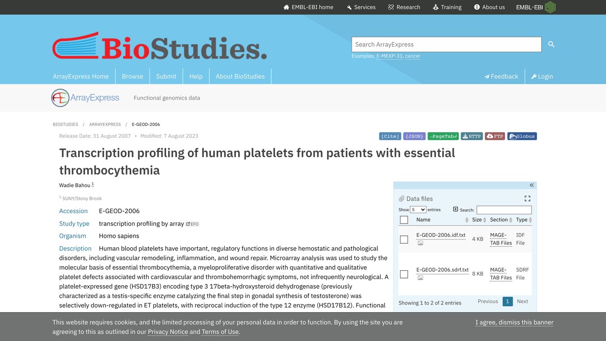Collapse the Data files side panel
The height and width of the screenshot is (341, 606).
point(532,185)
